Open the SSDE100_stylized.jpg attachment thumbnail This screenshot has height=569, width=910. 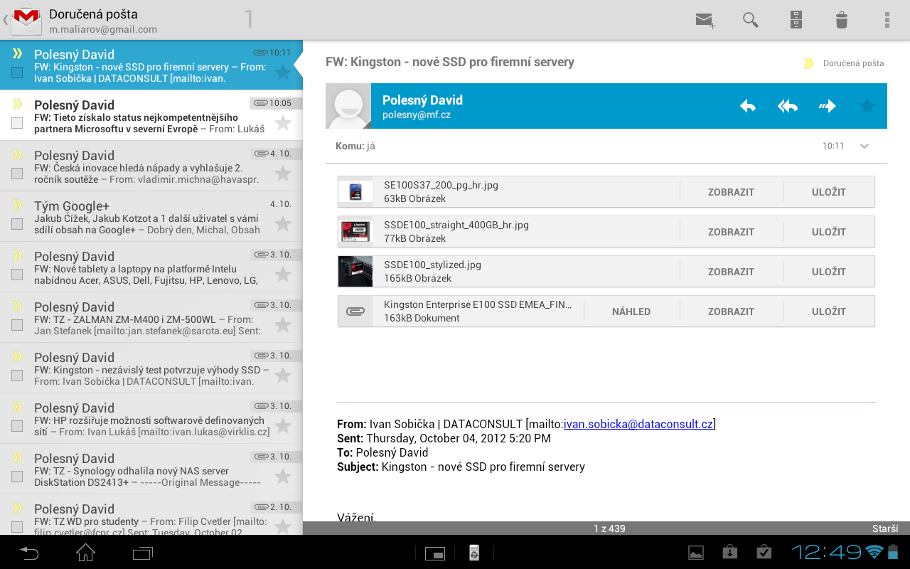click(x=355, y=271)
